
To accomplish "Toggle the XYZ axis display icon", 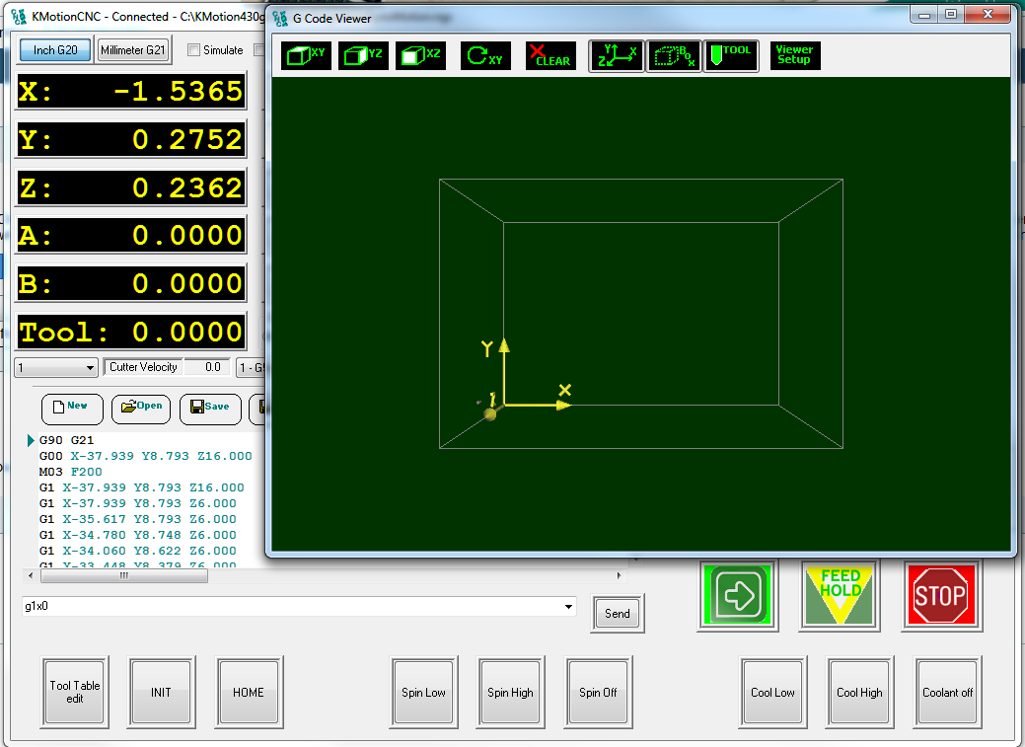I will tap(618, 55).
